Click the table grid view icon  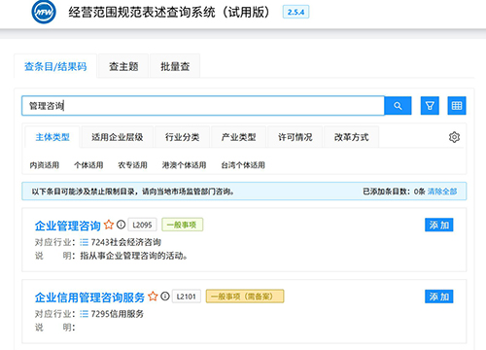457,106
